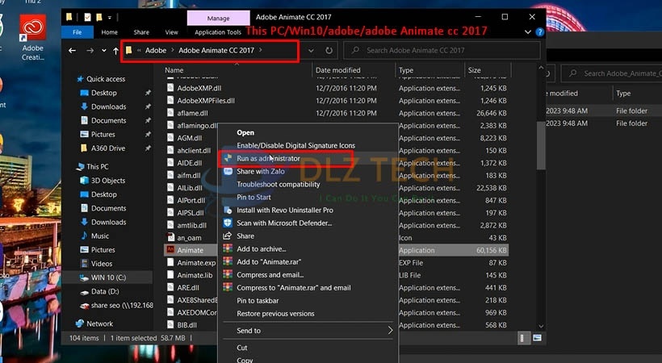Click Scan with Microsoft Defender shield icon
This screenshot has height=363, width=662.
pos(228,223)
